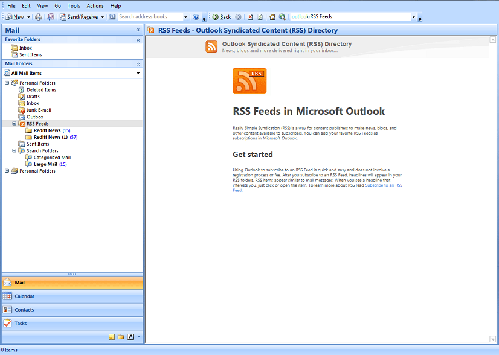Click the Delete icon on the toolbar
Image resolution: width=499 pixels, height=355 pixels.
[x=249, y=17]
